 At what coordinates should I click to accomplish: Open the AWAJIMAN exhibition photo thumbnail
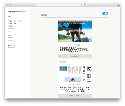pos(75,31)
